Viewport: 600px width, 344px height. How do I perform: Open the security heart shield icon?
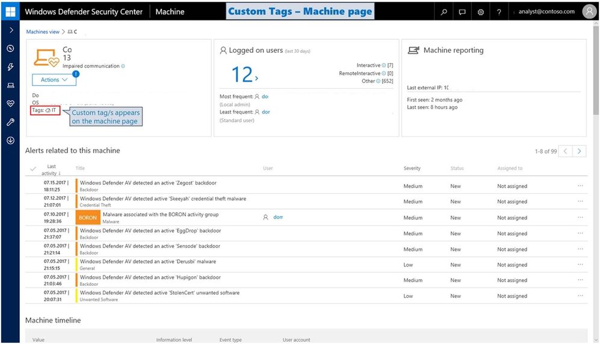pyautogui.click(x=10, y=104)
